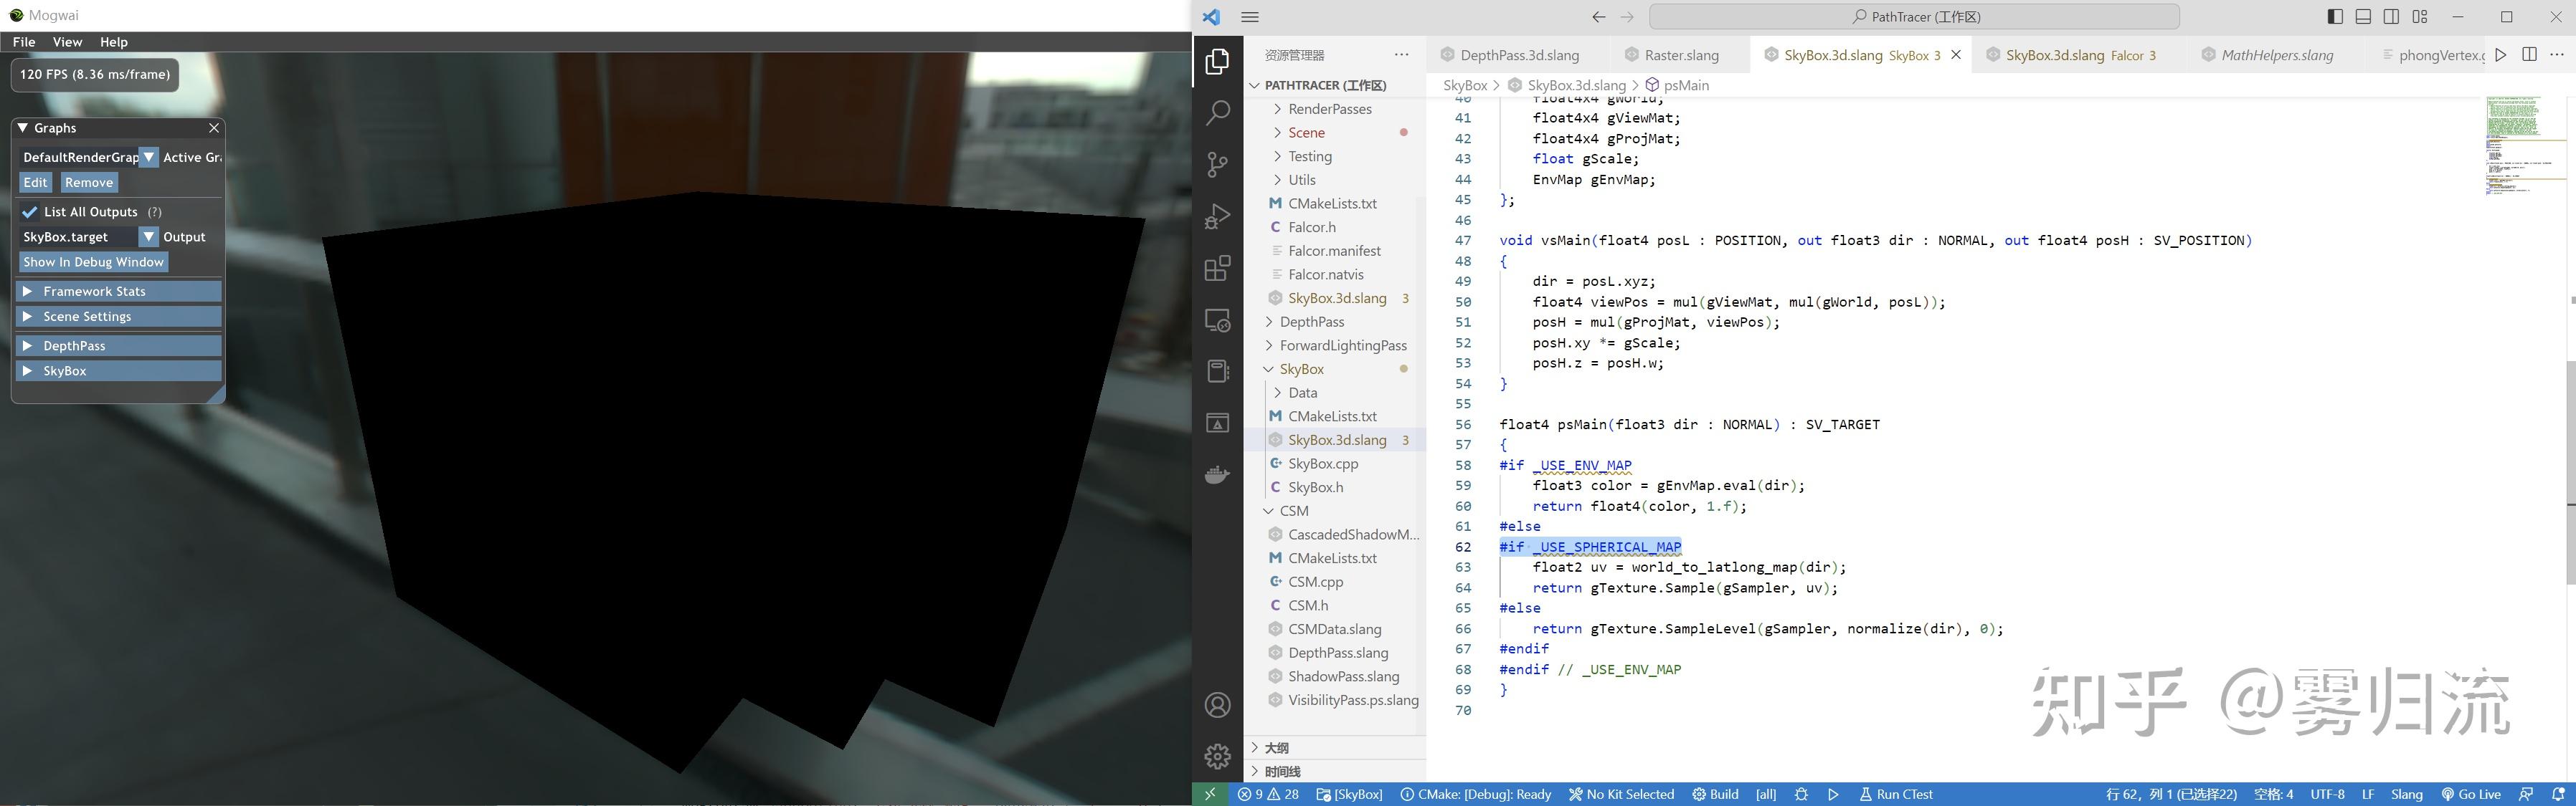
Task: Open Run and Debug view
Action: tap(1217, 217)
